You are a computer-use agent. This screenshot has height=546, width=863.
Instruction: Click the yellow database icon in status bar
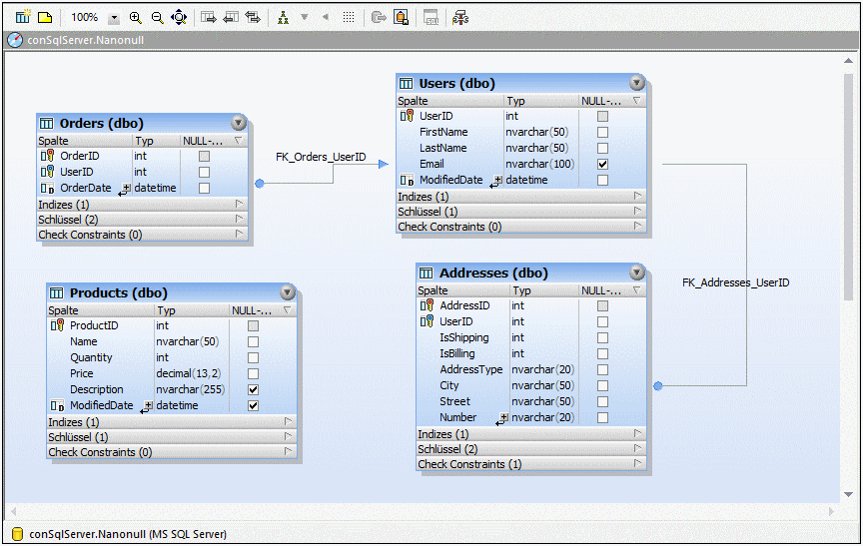pyautogui.click(x=17, y=534)
